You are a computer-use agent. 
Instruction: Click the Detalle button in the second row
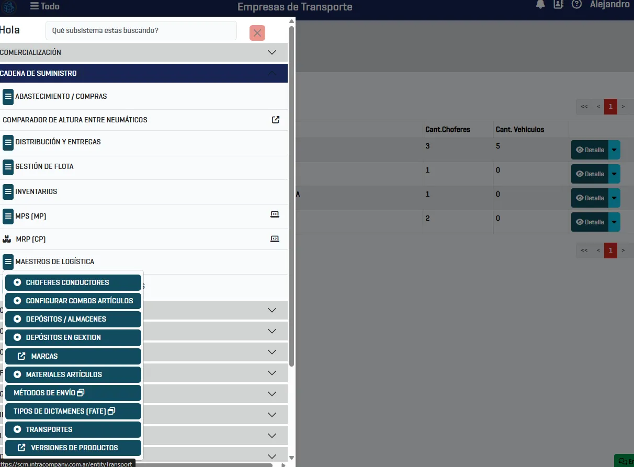[590, 174]
